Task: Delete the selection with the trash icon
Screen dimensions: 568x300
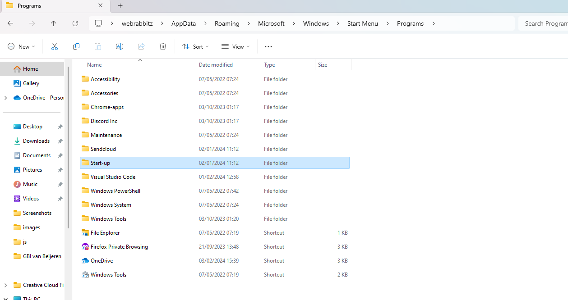Action: (x=162, y=46)
